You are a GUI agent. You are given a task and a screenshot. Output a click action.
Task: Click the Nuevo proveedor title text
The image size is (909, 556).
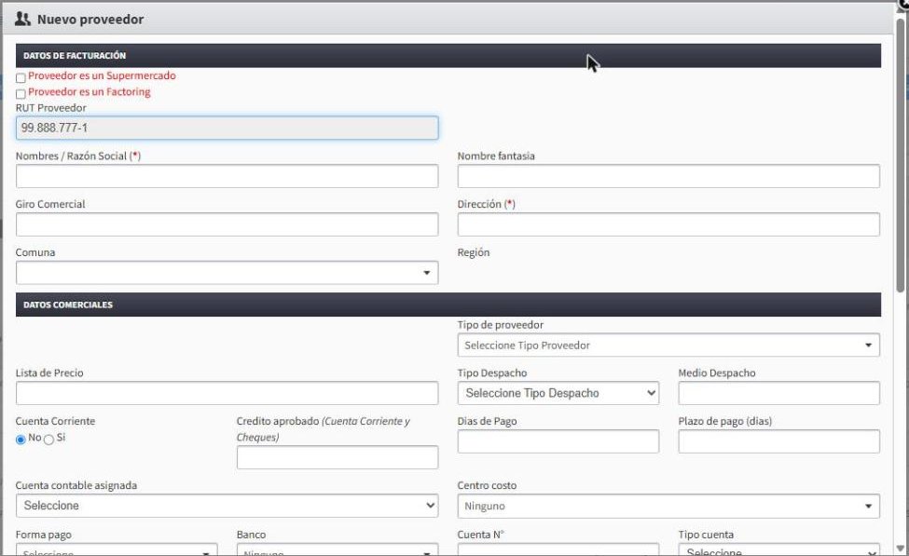coord(90,20)
